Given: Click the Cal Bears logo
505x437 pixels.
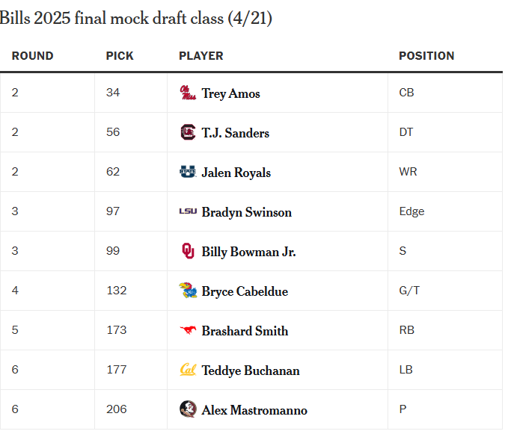Looking at the screenshot, I should tap(188, 370).
